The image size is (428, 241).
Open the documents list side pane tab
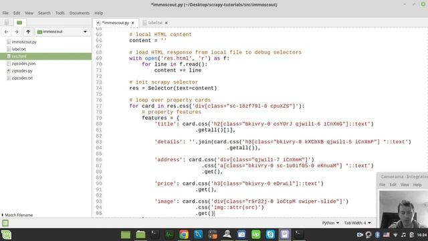tap(6, 22)
